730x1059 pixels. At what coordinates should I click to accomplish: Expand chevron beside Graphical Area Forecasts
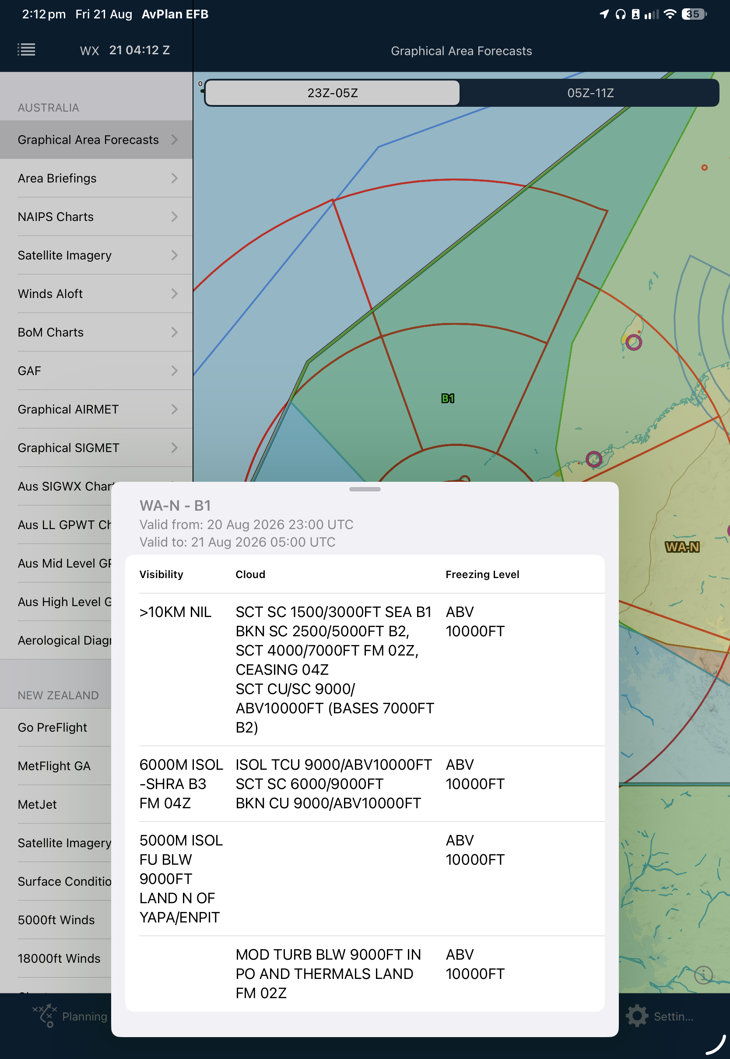tap(174, 140)
